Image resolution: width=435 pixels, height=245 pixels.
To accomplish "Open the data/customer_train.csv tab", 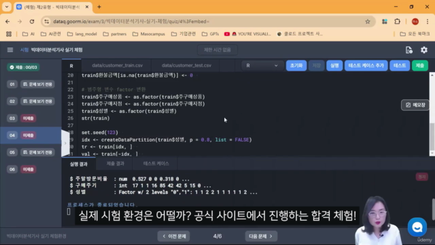I will pos(117,65).
